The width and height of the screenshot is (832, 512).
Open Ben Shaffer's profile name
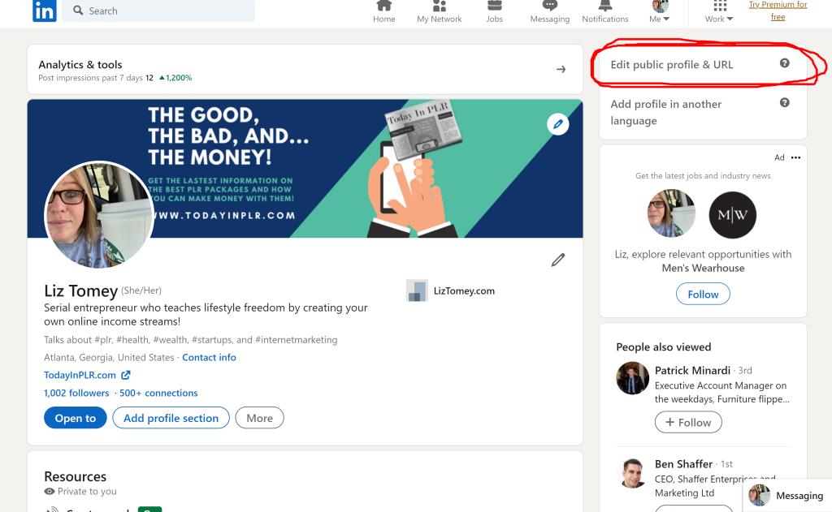pyautogui.click(x=683, y=464)
